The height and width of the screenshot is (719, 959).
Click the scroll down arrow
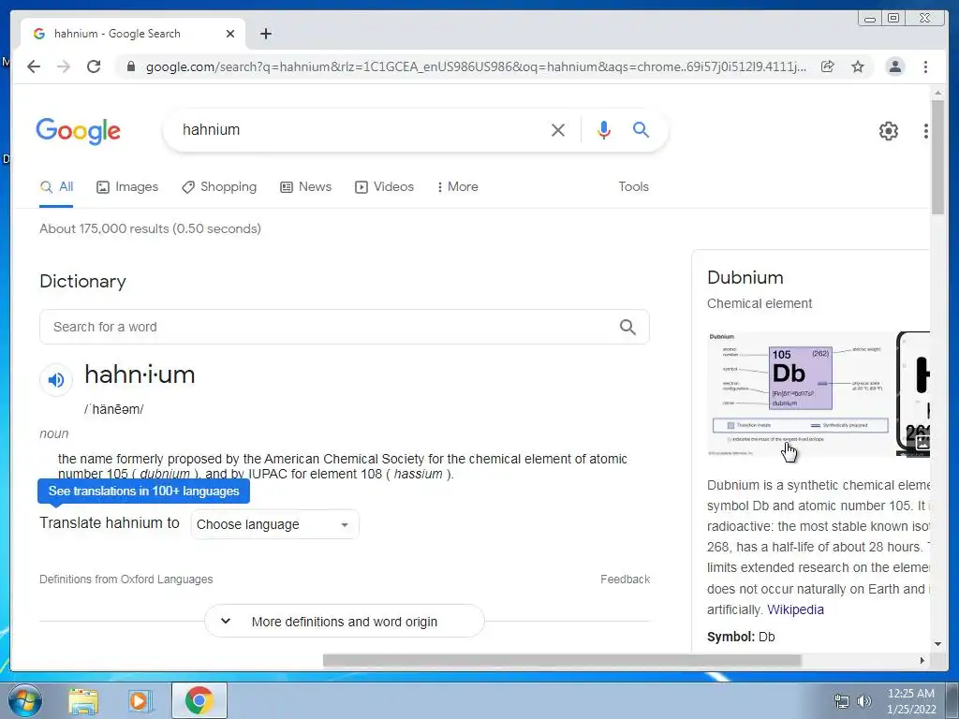[937, 644]
